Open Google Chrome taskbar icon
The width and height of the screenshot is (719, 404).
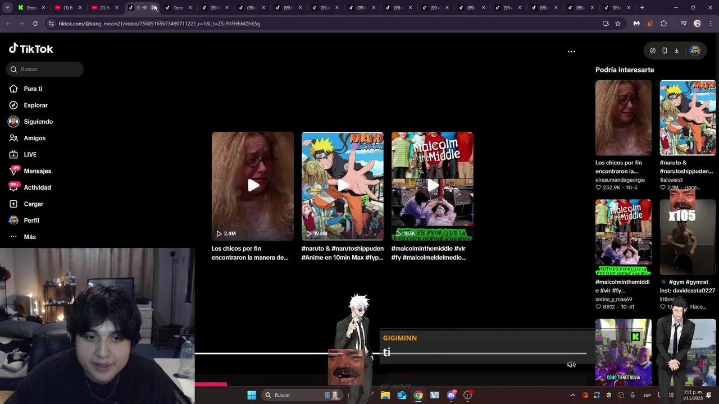pos(418,395)
